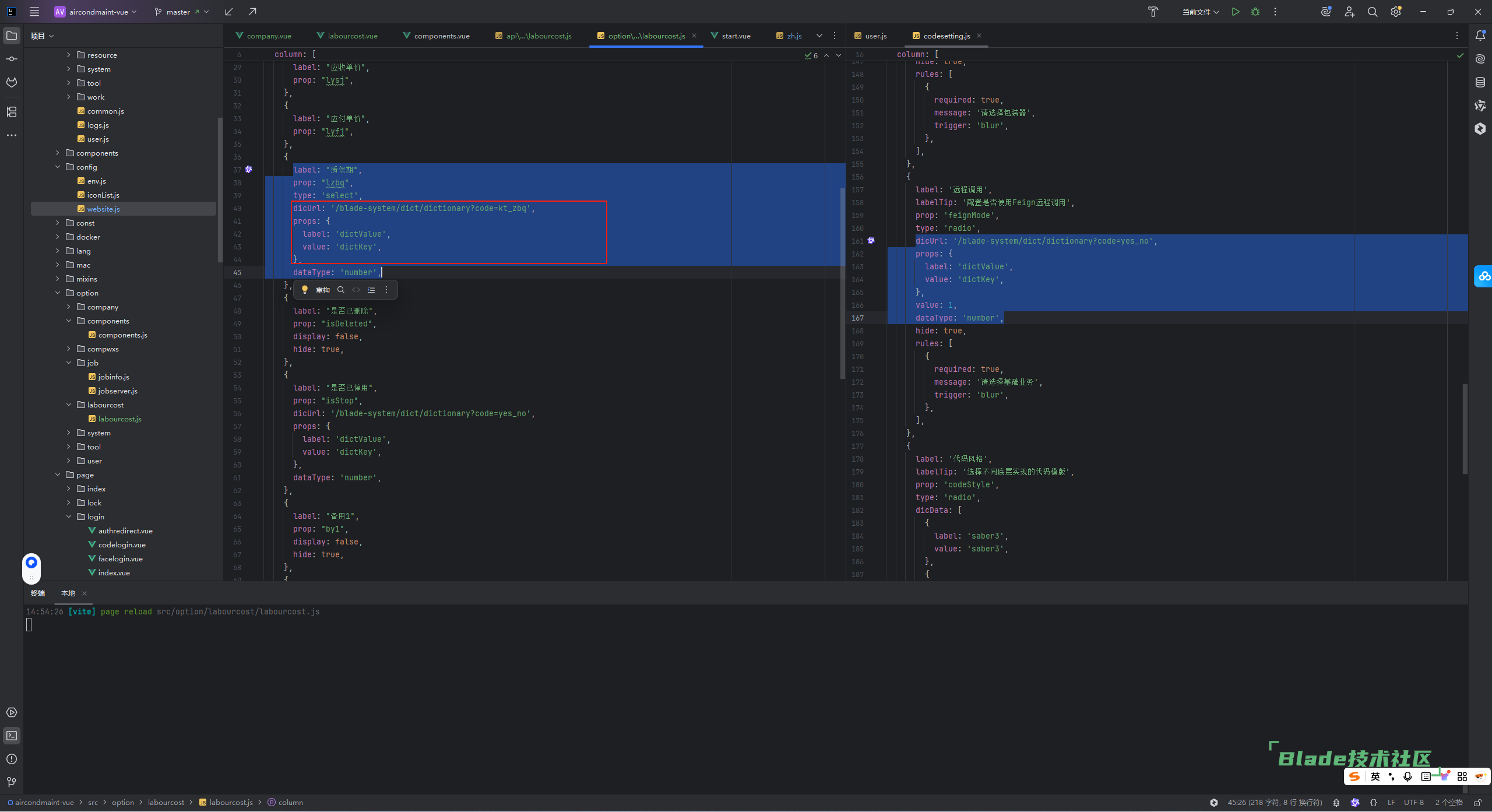Toggle Sogou IME microphone voice input

pyautogui.click(x=1408, y=776)
